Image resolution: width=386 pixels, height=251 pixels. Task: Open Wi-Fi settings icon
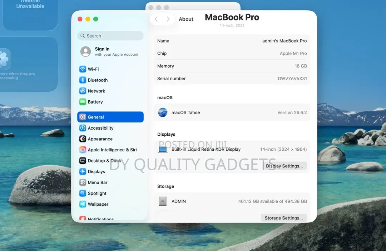[83, 69]
